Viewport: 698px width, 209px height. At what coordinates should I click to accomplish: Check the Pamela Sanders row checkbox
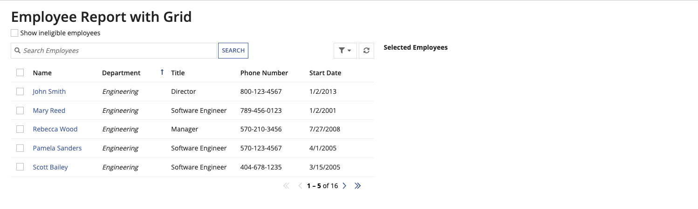[x=20, y=148]
